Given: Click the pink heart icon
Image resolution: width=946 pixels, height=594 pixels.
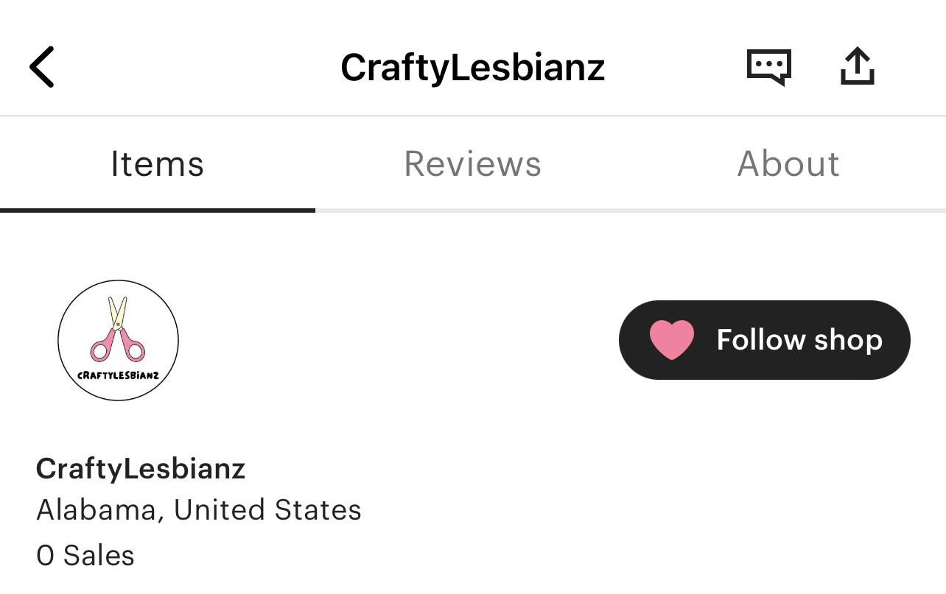Looking at the screenshot, I should pyautogui.click(x=671, y=340).
